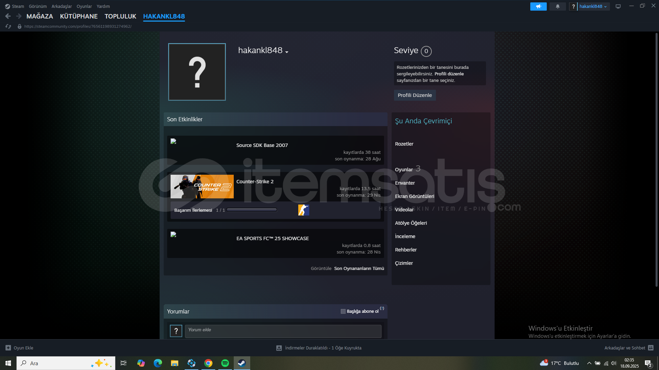The image size is (659, 370).
Task: Click the downloads status icon
Action: point(279,348)
